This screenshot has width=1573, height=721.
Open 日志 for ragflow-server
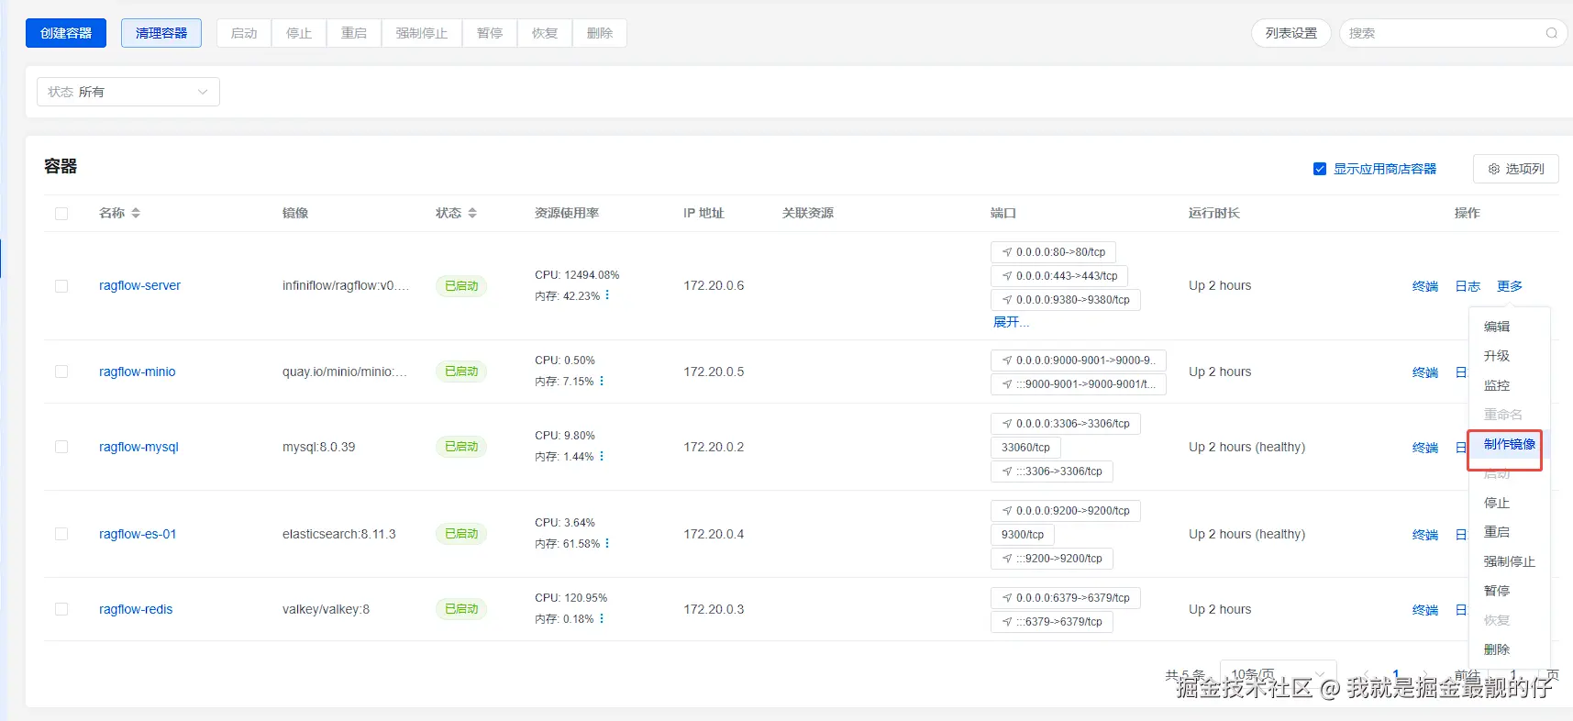(1468, 286)
